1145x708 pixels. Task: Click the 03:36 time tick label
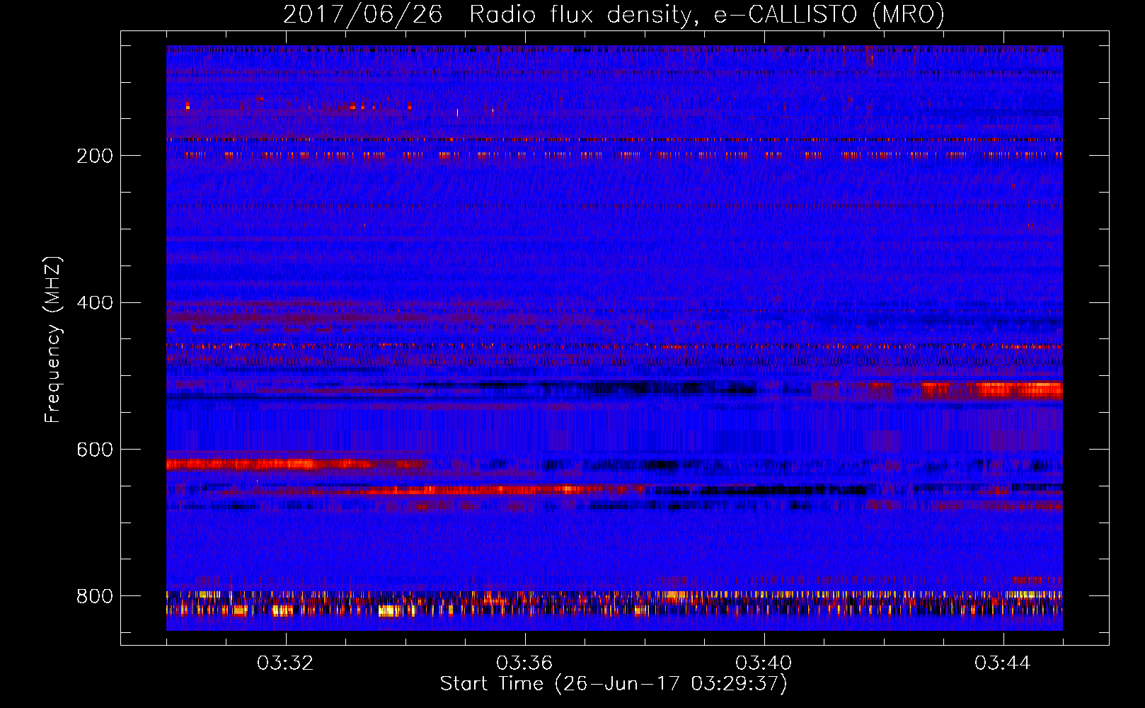524,663
